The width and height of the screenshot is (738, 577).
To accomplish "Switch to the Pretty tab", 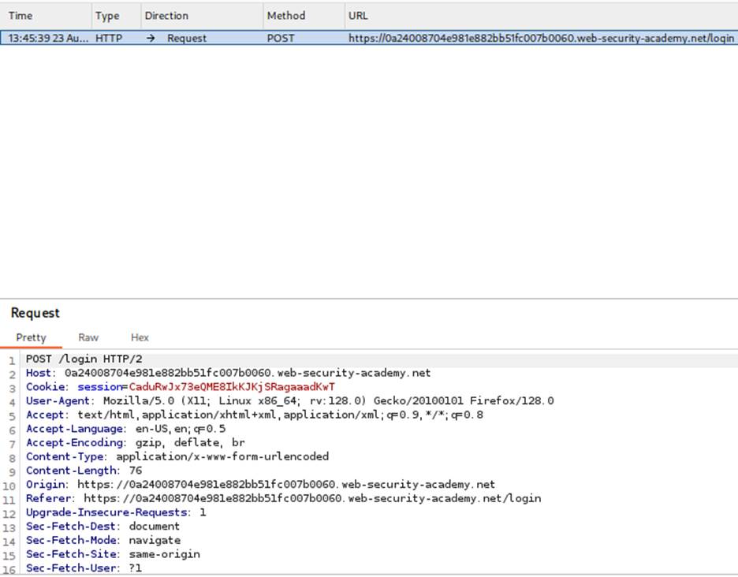I will tap(32, 337).
